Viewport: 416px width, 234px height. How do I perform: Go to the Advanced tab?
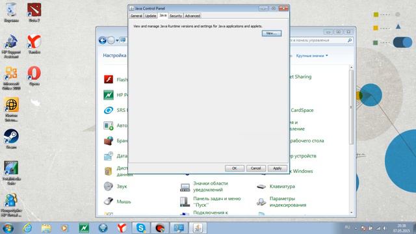point(192,16)
